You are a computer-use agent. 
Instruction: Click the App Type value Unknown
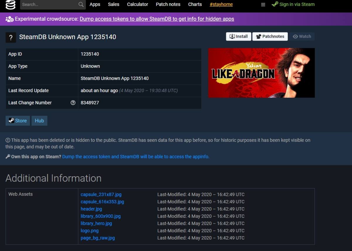coord(90,66)
